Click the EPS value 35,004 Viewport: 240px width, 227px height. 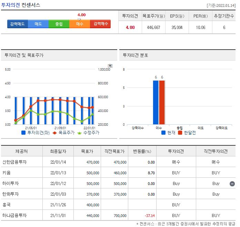pos(177,28)
